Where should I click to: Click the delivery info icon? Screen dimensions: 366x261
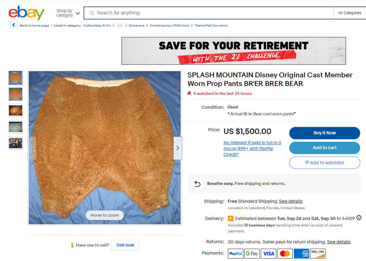click(x=359, y=218)
